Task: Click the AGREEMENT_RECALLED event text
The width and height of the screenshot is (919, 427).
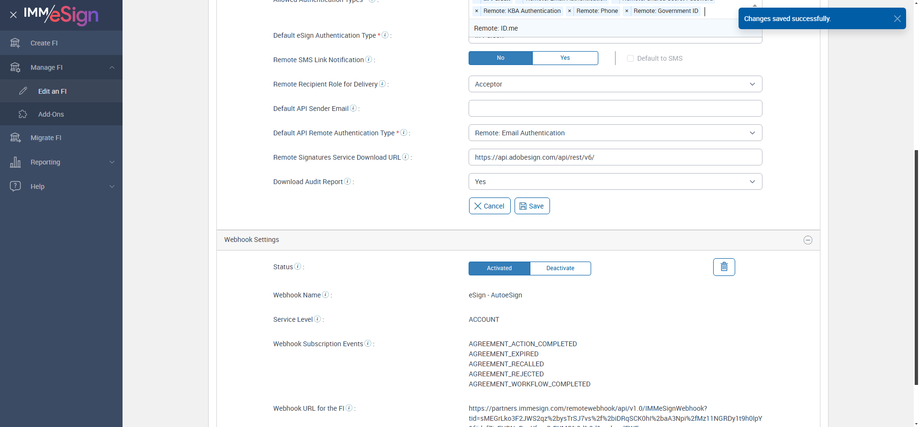Action: pos(506,364)
